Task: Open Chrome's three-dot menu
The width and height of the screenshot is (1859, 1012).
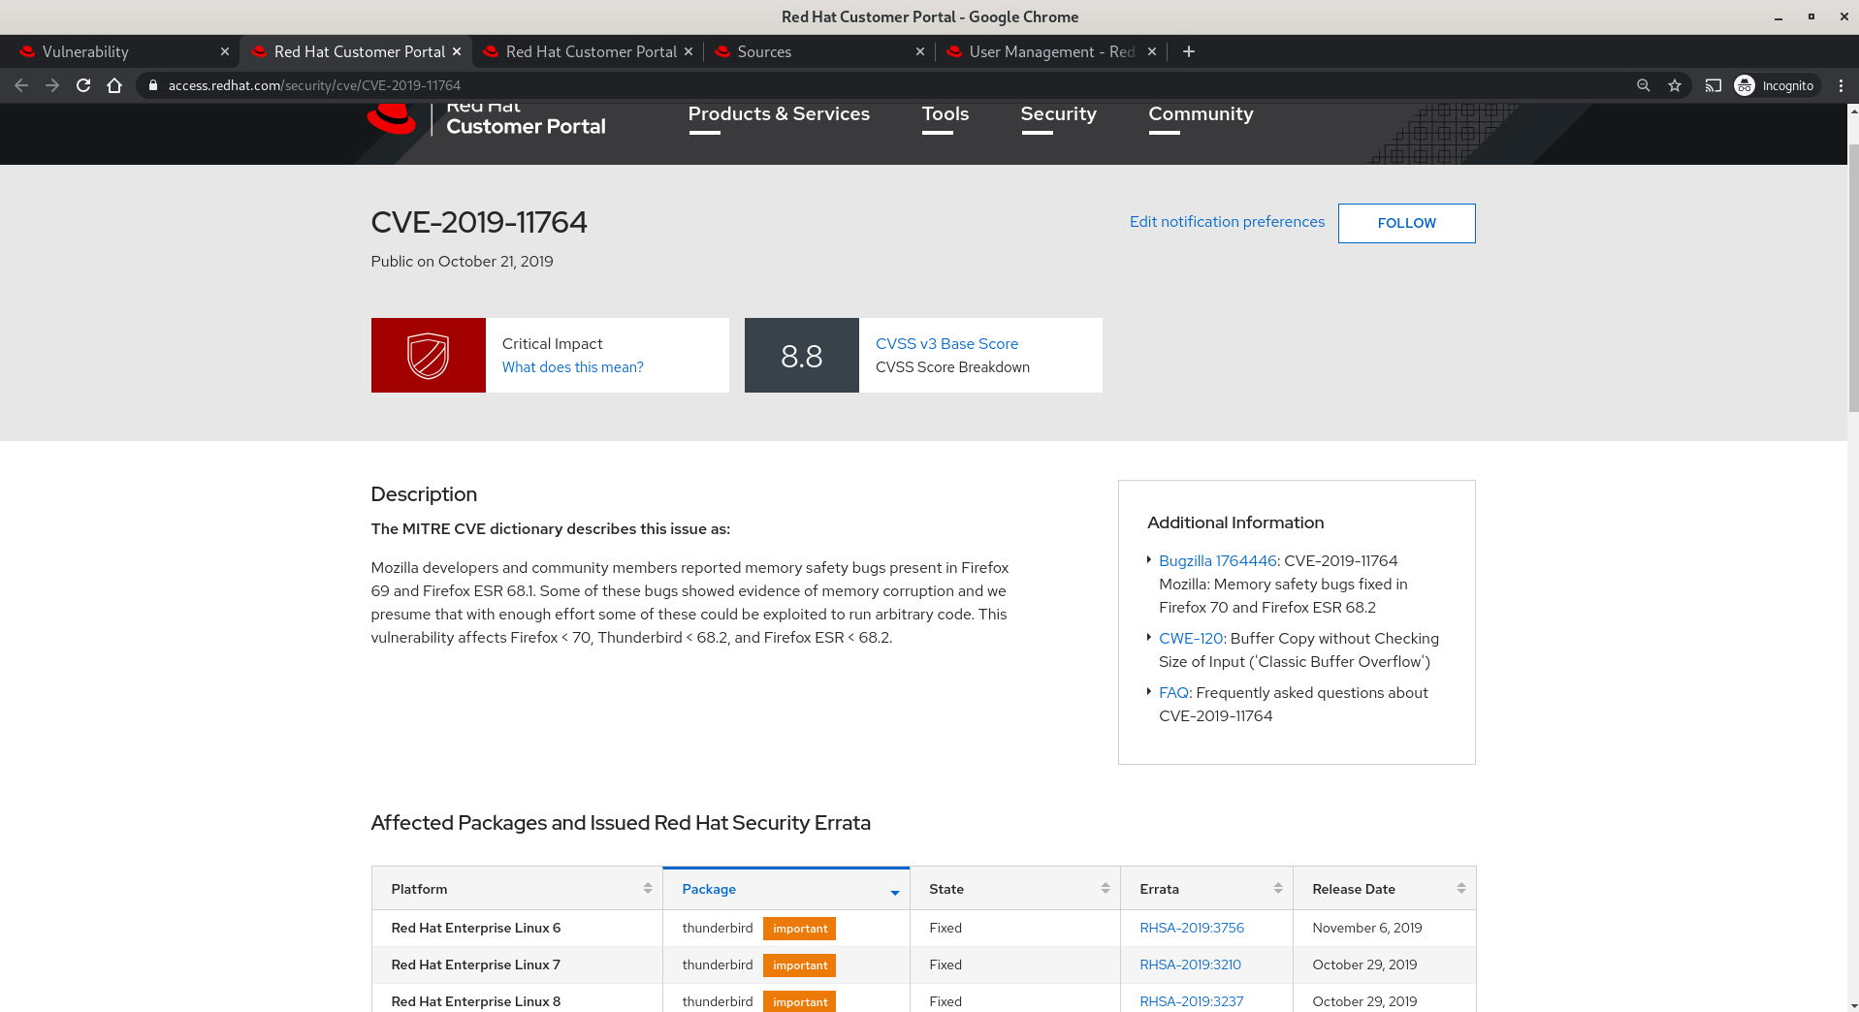Action: (1841, 85)
